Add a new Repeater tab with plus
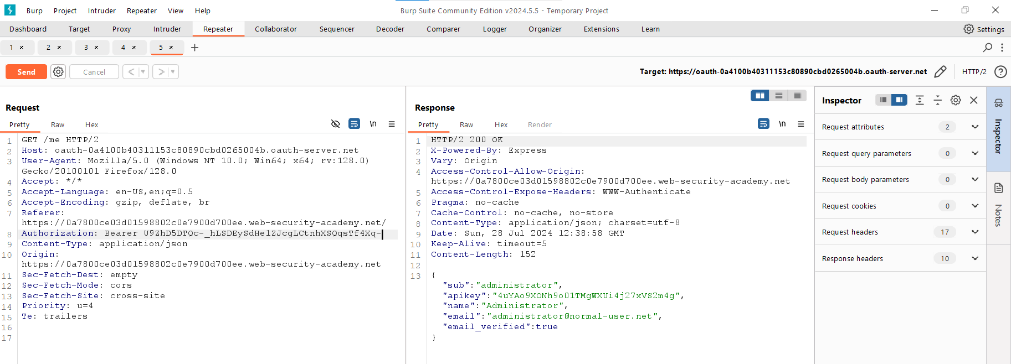The height and width of the screenshot is (364, 1011). (194, 48)
